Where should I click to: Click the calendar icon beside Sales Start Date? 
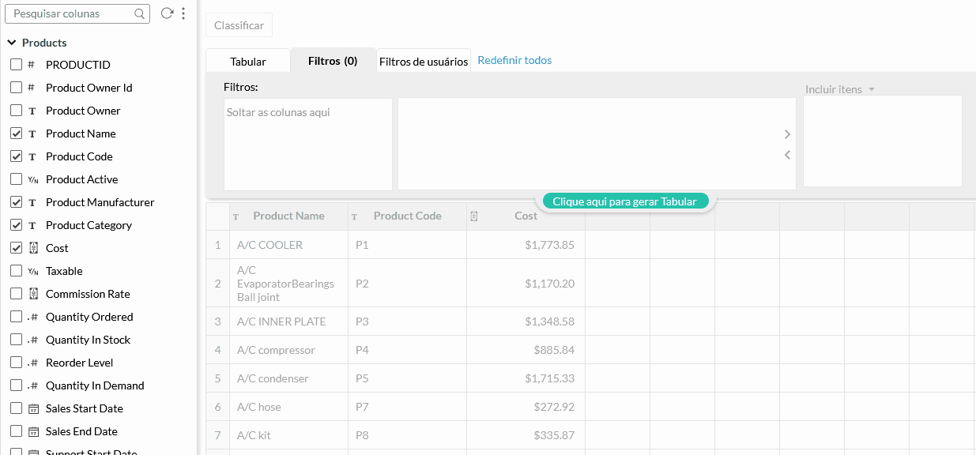[x=33, y=409]
